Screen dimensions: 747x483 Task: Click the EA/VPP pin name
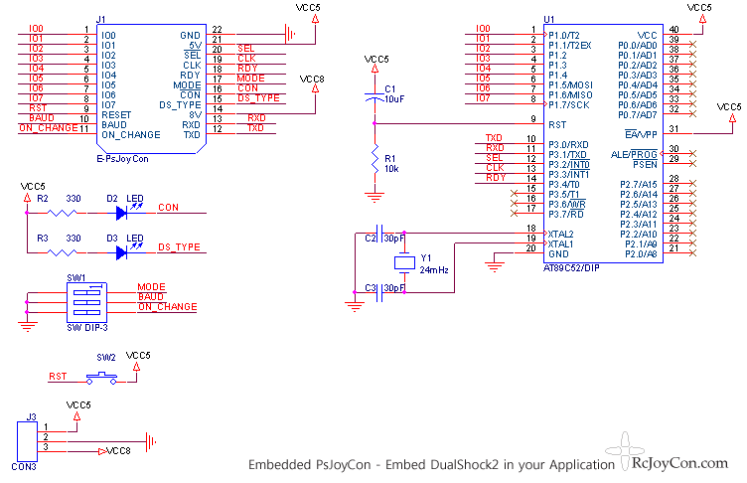click(641, 134)
